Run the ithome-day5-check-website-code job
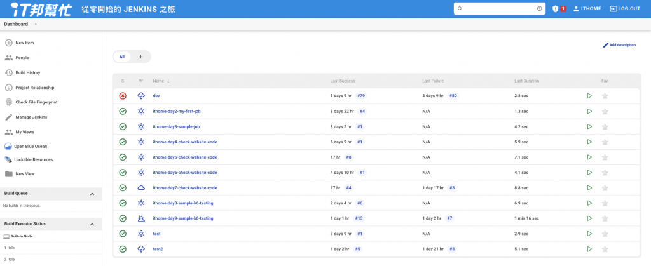 pyautogui.click(x=589, y=157)
